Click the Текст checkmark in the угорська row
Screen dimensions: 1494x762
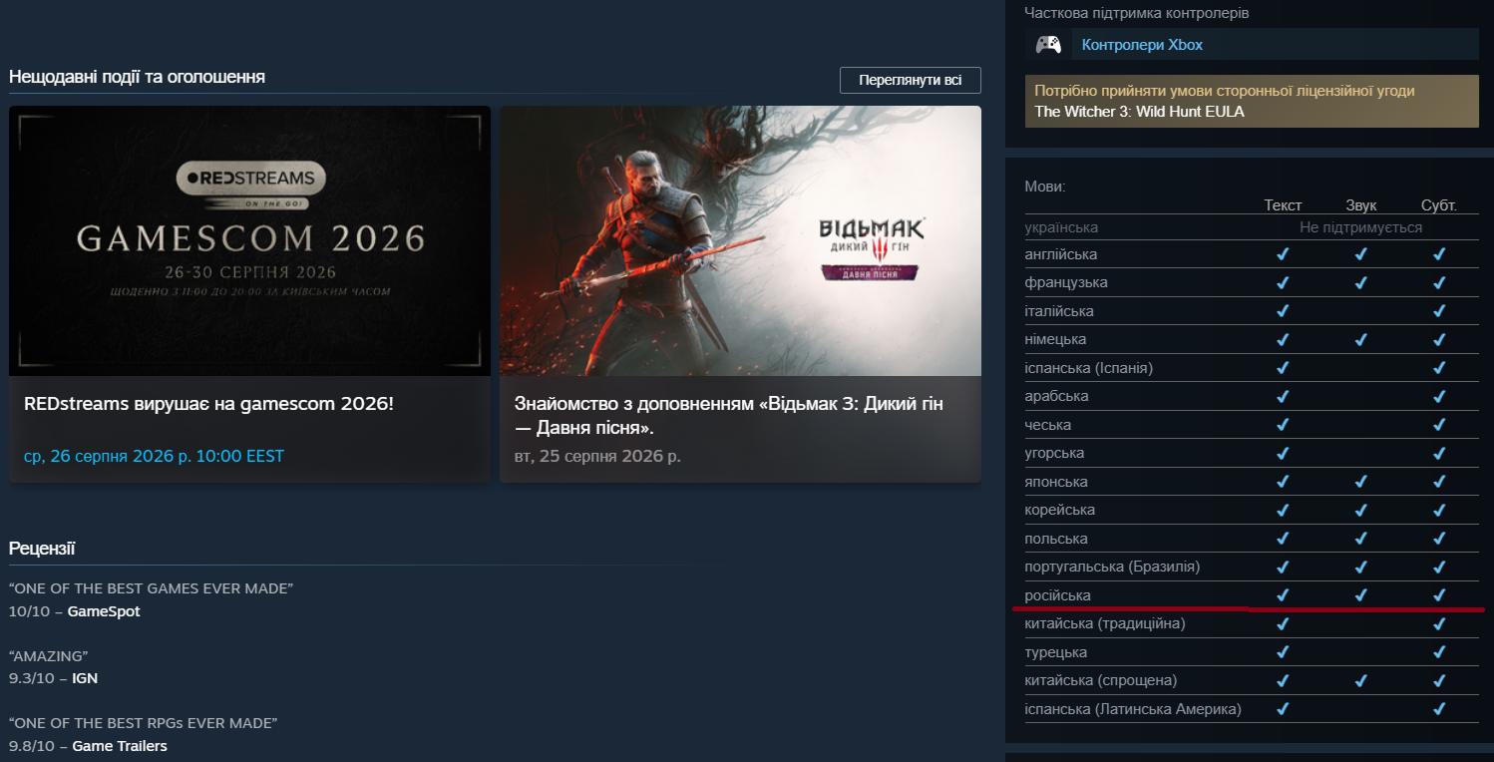(x=1283, y=453)
